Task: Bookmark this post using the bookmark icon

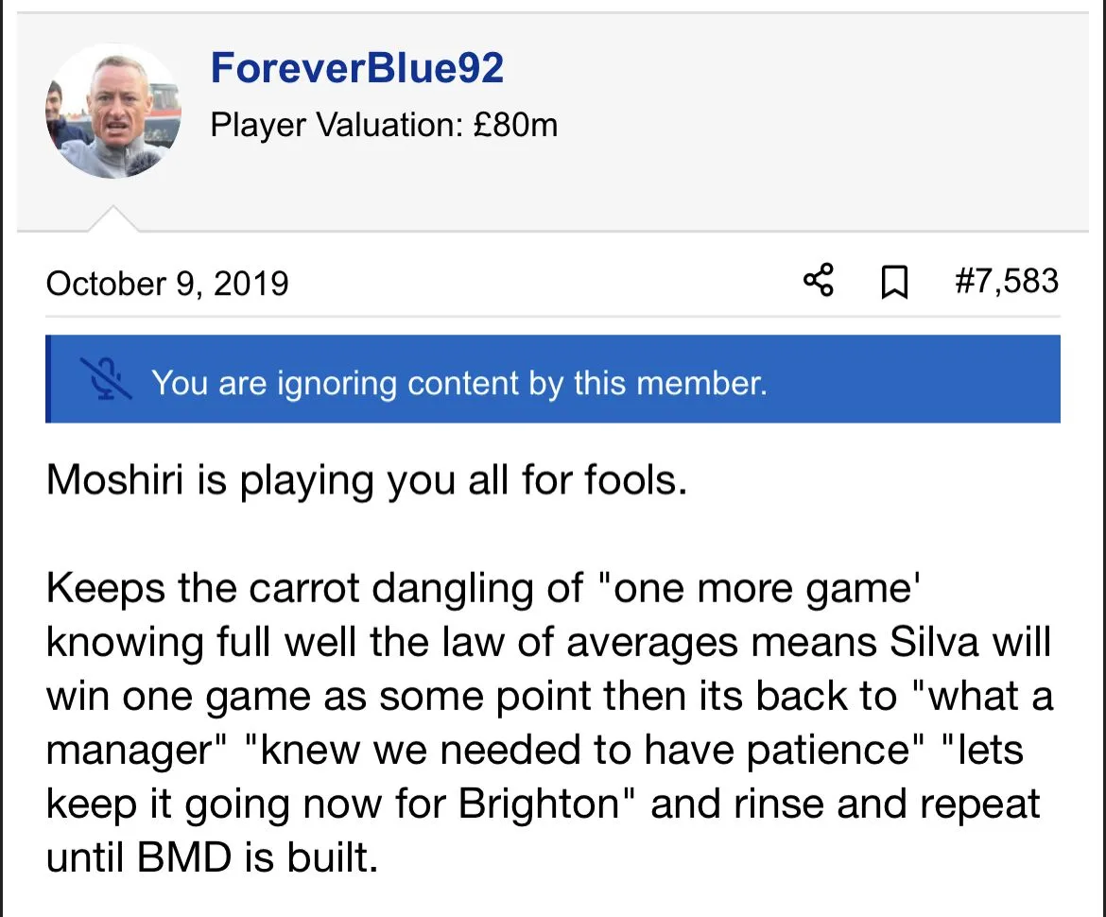Action: 893,282
